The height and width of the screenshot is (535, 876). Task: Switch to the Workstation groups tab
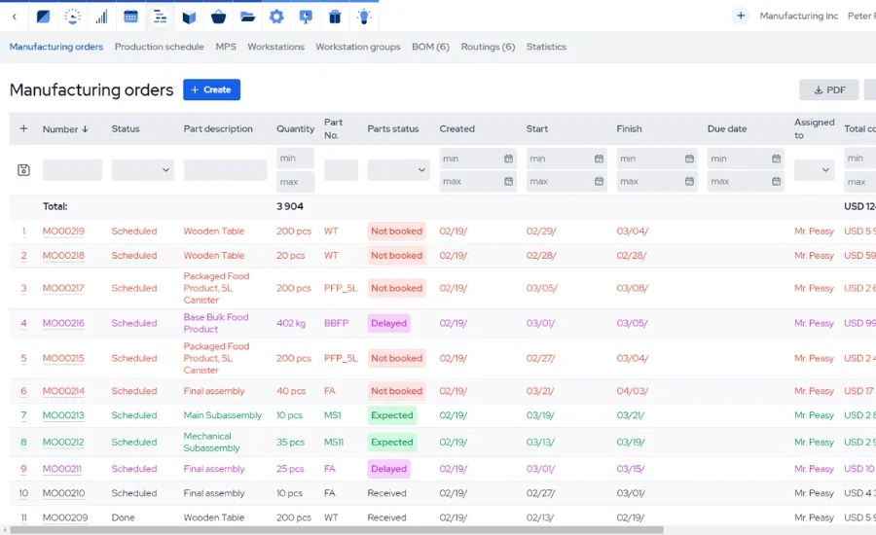(358, 47)
